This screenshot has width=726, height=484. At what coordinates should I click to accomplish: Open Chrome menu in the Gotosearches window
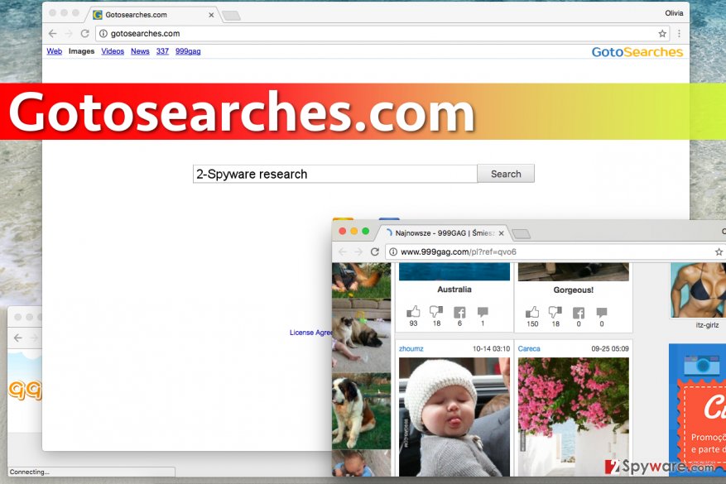679,33
